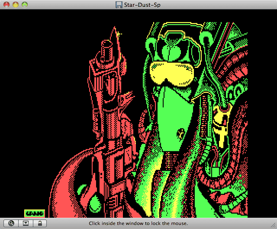Screen dimensions: 277x229
Task: Click the 'lock the mouse' status message
Action: tap(138, 223)
